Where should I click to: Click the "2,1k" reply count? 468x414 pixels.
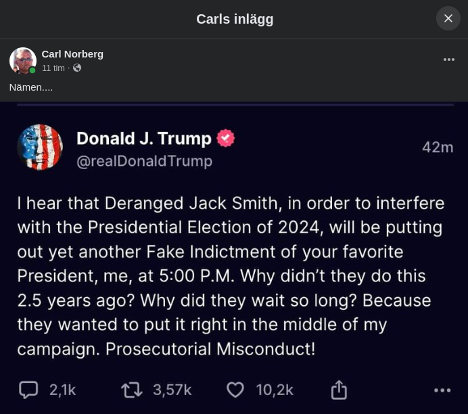pos(62,390)
